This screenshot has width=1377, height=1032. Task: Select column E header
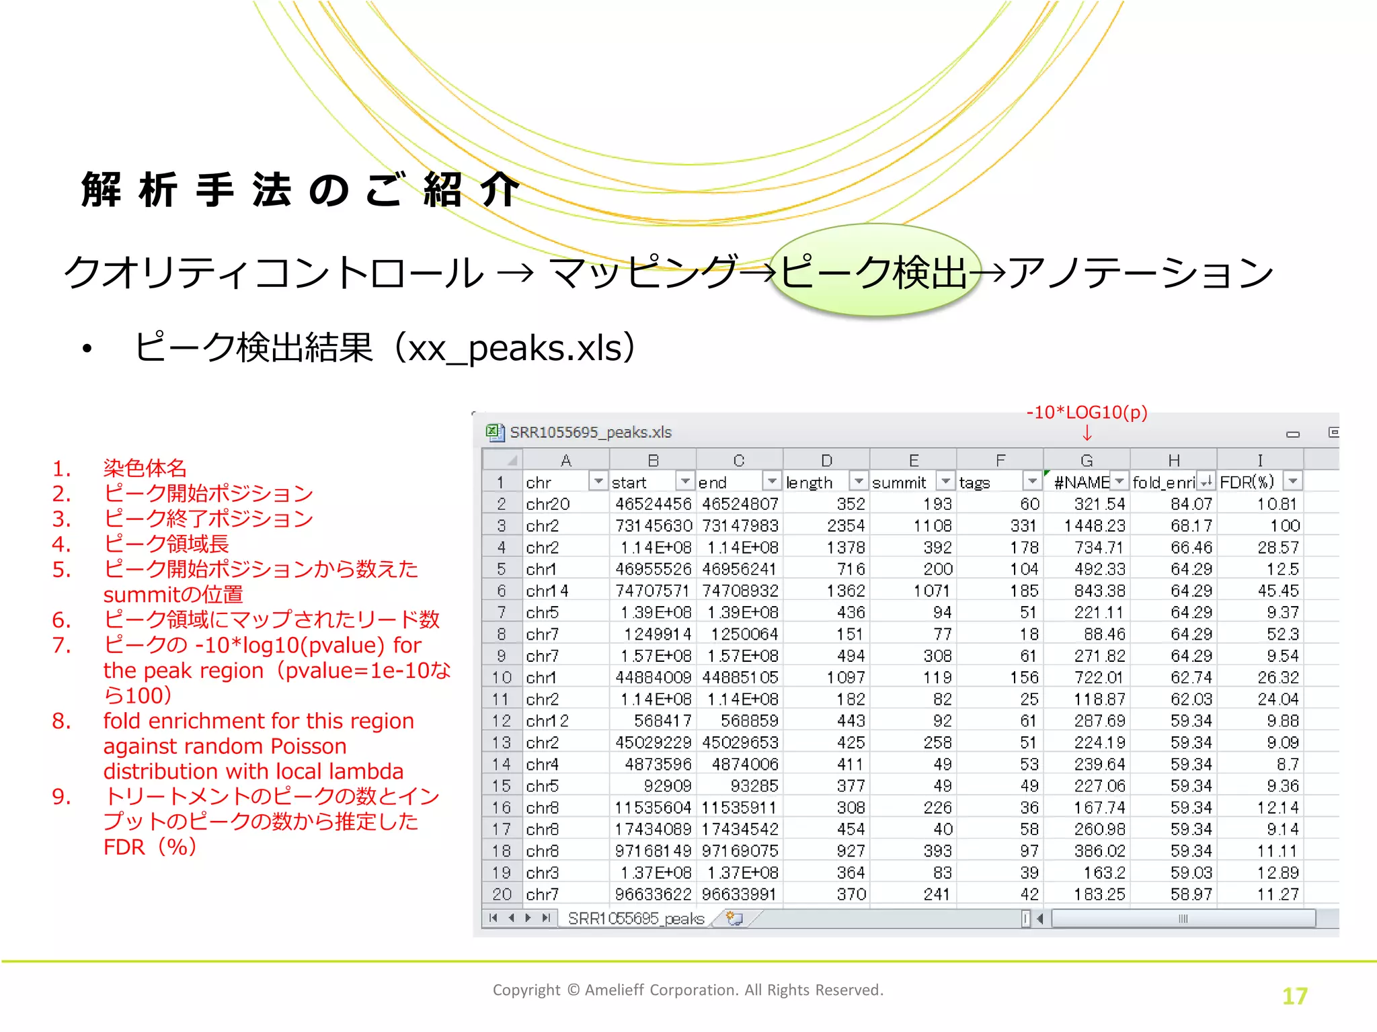click(913, 460)
